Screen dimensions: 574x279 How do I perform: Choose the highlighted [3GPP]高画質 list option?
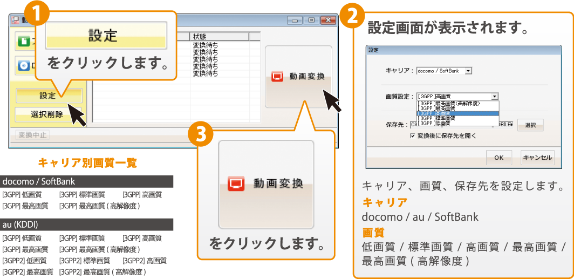(x=457, y=113)
